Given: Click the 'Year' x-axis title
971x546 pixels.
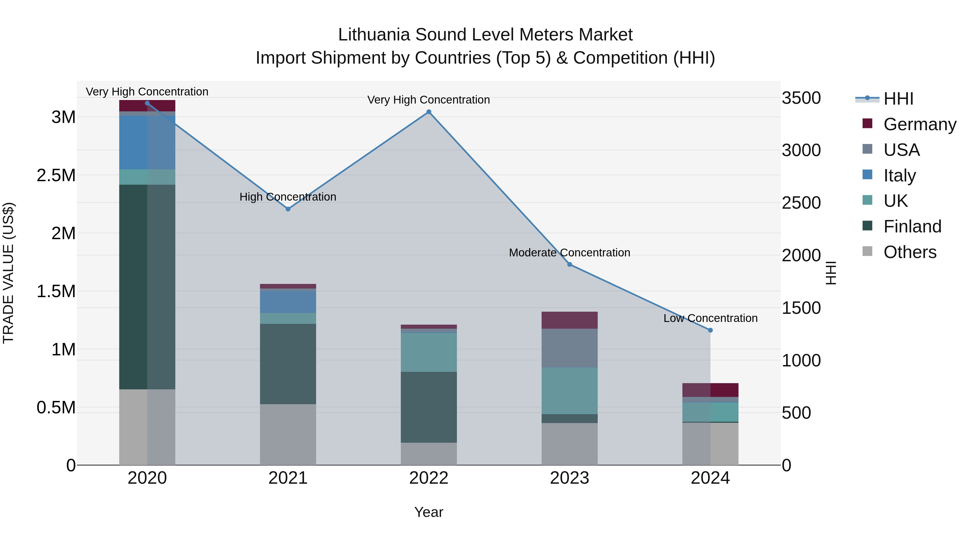Looking at the screenshot, I should (429, 512).
